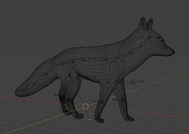Select the fox's front ear tip

click(143, 19)
